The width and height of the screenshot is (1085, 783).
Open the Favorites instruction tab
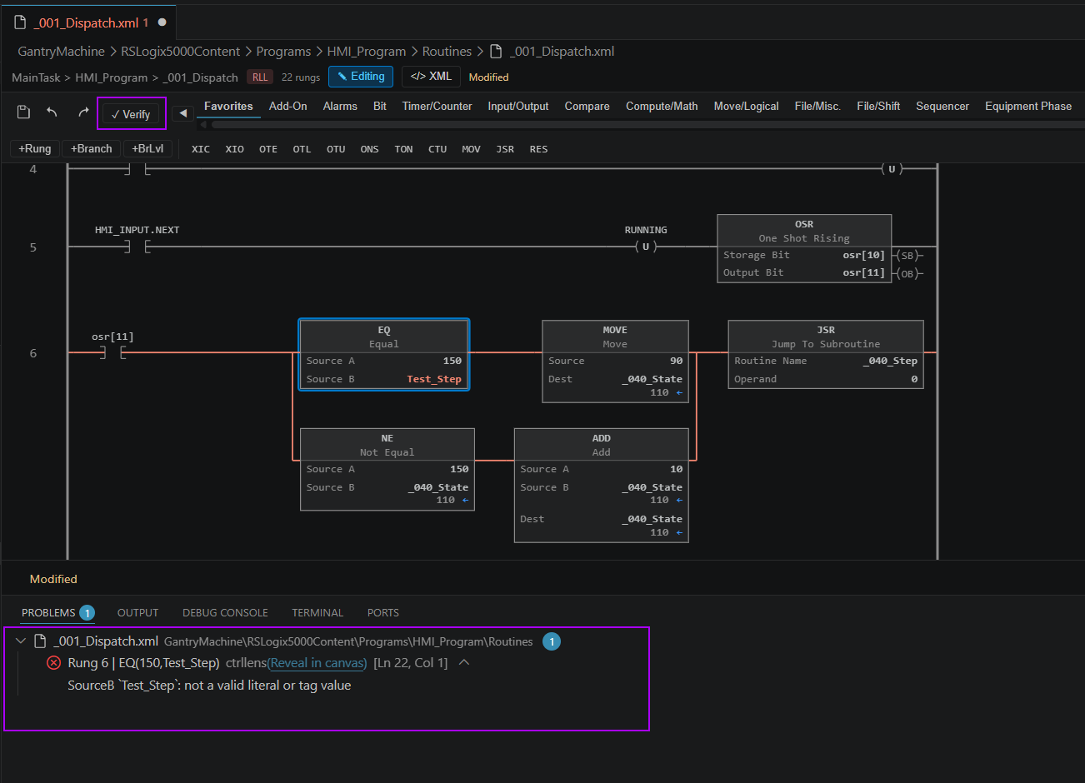point(228,107)
